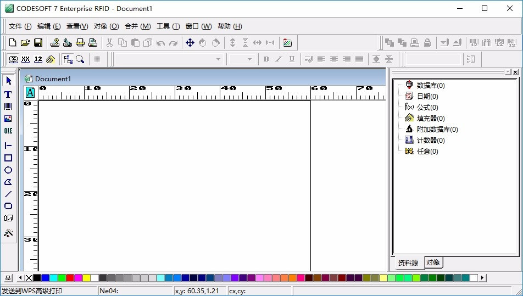Click the tree view toggle icon
The width and height of the screenshot is (523, 296).
coord(68,59)
